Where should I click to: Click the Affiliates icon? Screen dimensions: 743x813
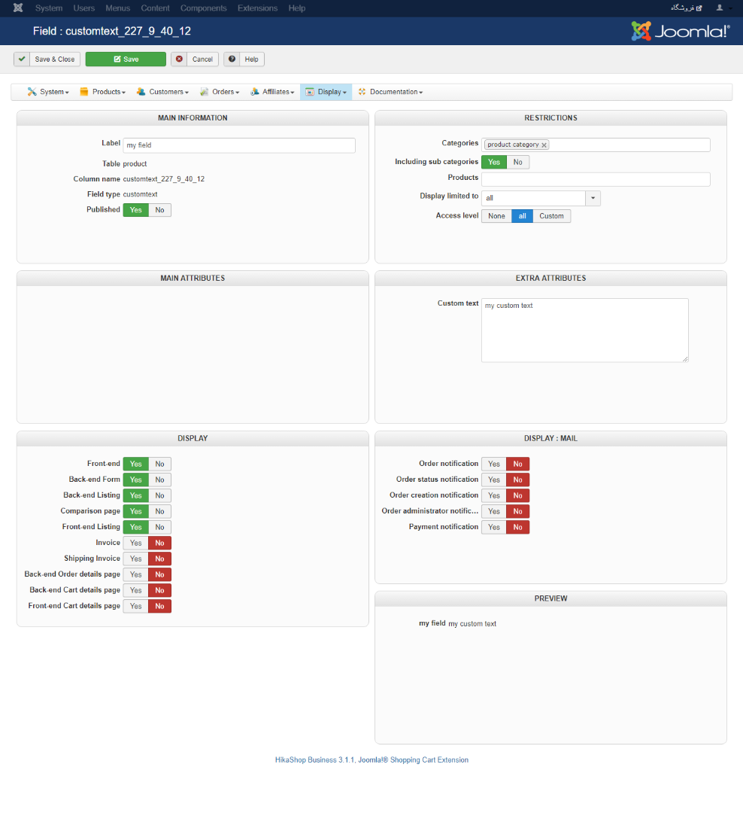click(254, 92)
